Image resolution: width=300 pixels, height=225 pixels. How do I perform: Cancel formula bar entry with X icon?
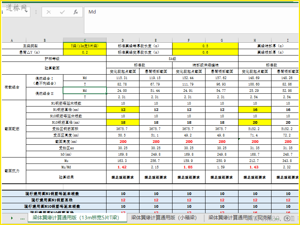pos(49,12)
